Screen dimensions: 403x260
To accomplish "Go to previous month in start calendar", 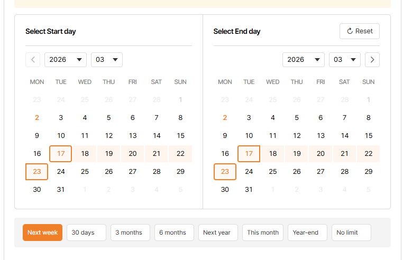I will click(x=33, y=60).
